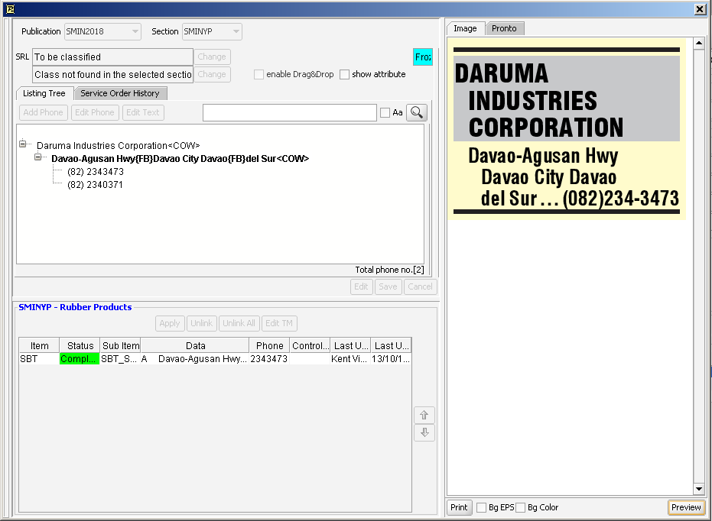Click the Item column header

pyautogui.click(x=40, y=346)
